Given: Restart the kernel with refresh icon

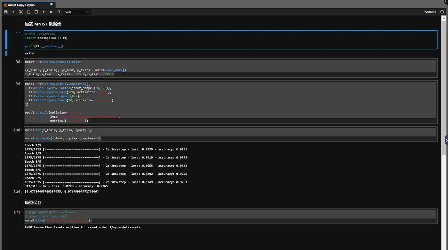Looking at the screenshot, I should (59, 12).
